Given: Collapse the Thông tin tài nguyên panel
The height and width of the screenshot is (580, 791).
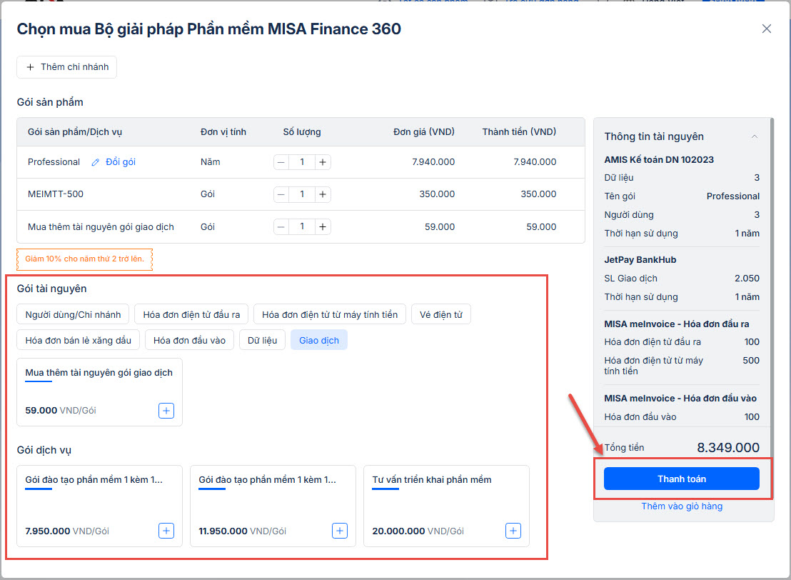Looking at the screenshot, I should (755, 136).
